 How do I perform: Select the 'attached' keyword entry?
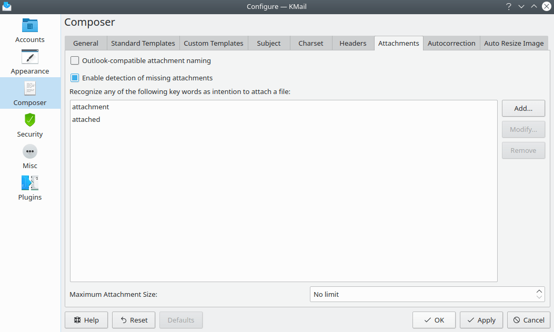click(x=86, y=119)
